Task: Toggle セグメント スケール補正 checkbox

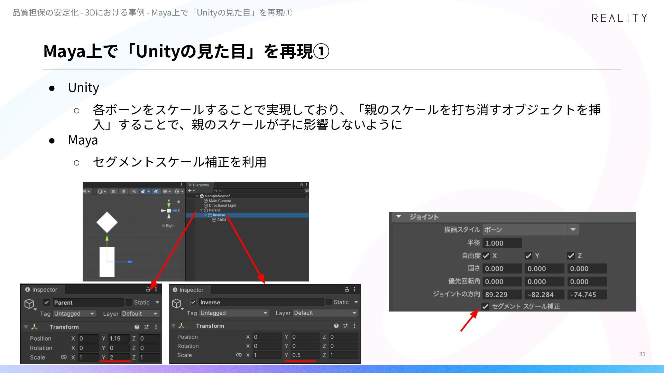Action: (485, 306)
